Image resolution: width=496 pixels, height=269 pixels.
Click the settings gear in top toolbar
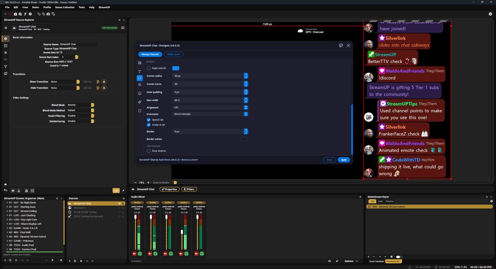30,14
